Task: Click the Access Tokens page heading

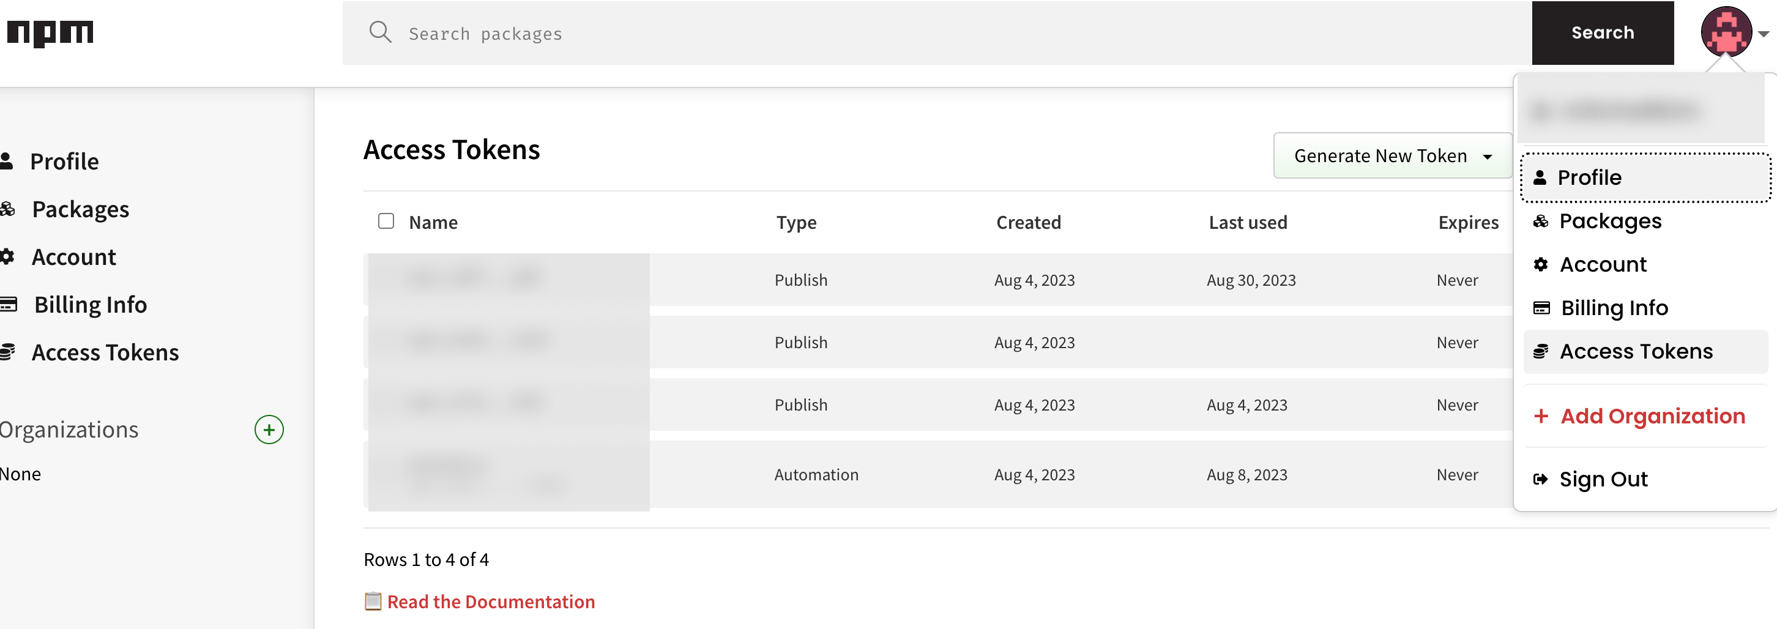Action: [451, 150]
